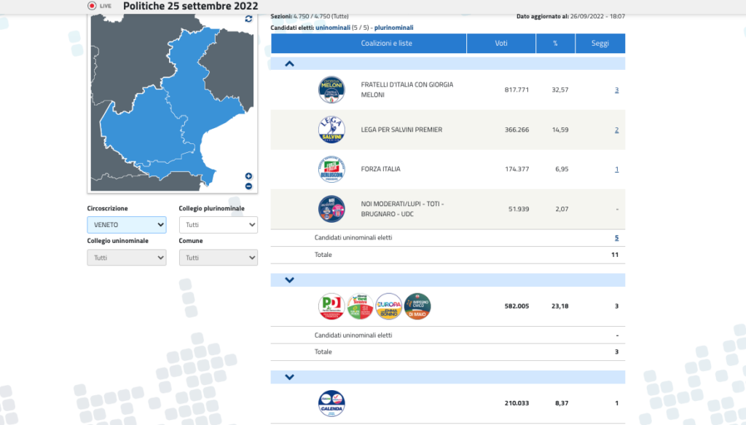Image resolution: width=746 pixels, height=425 pixels.
Task: Click Forza Italia Berlusconi logo
Action: [331, 169]
